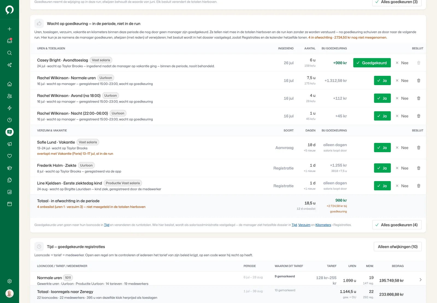Click the Goedgekeurd button for Casey Bright

tap(372, 63)
